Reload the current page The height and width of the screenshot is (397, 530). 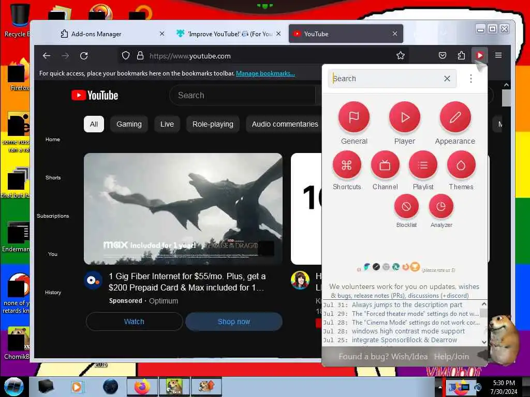click(x=84, y=56)
